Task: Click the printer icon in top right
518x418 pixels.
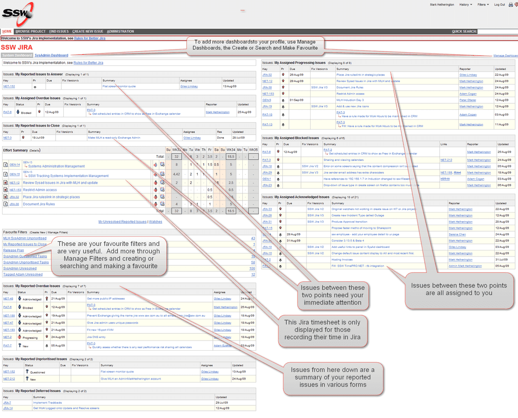Action: point(511,4)
